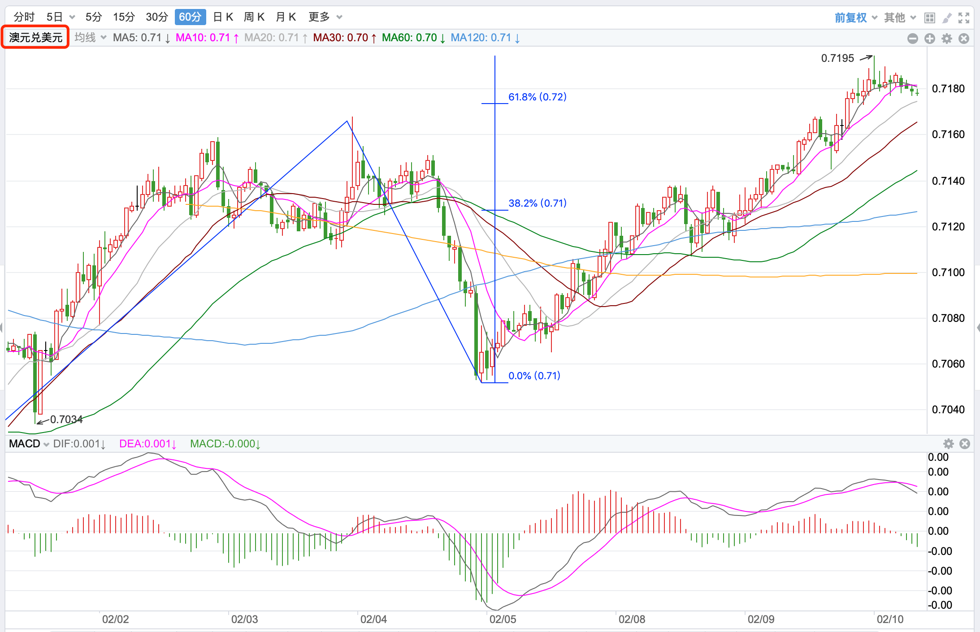Zoom in chart with plus circle icon
This screenshot has height=632, width=980.
coord(930,39)
